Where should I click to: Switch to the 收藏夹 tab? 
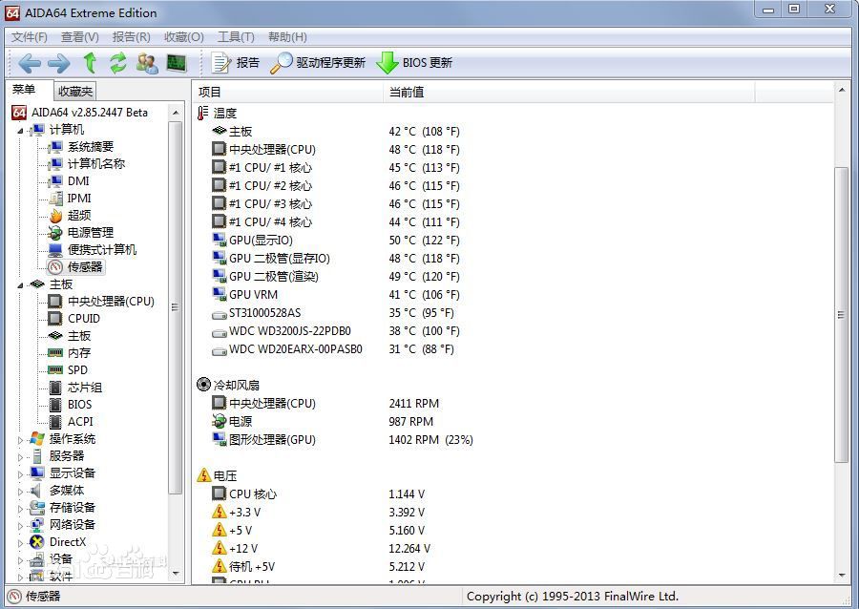(75, 91)
